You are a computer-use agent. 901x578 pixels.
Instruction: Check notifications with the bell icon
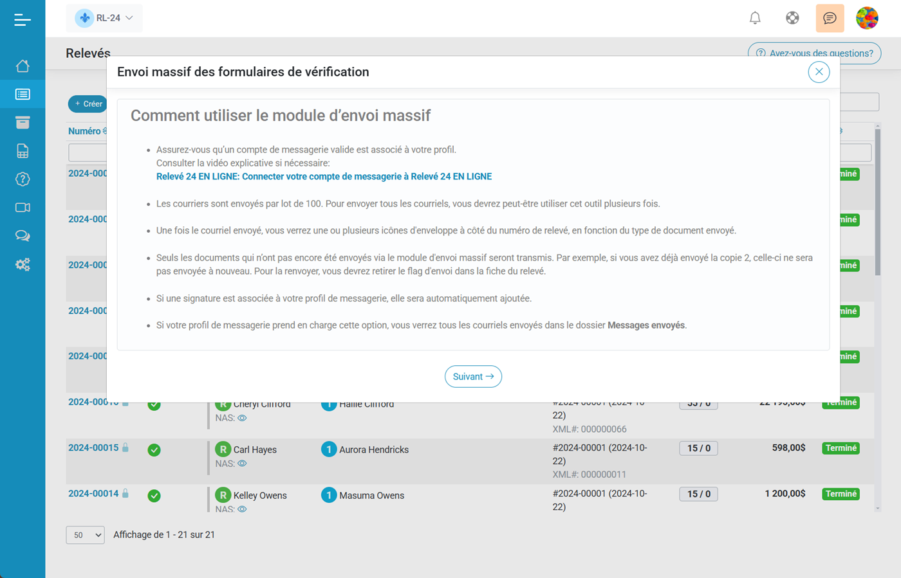[x=754, y=18]
